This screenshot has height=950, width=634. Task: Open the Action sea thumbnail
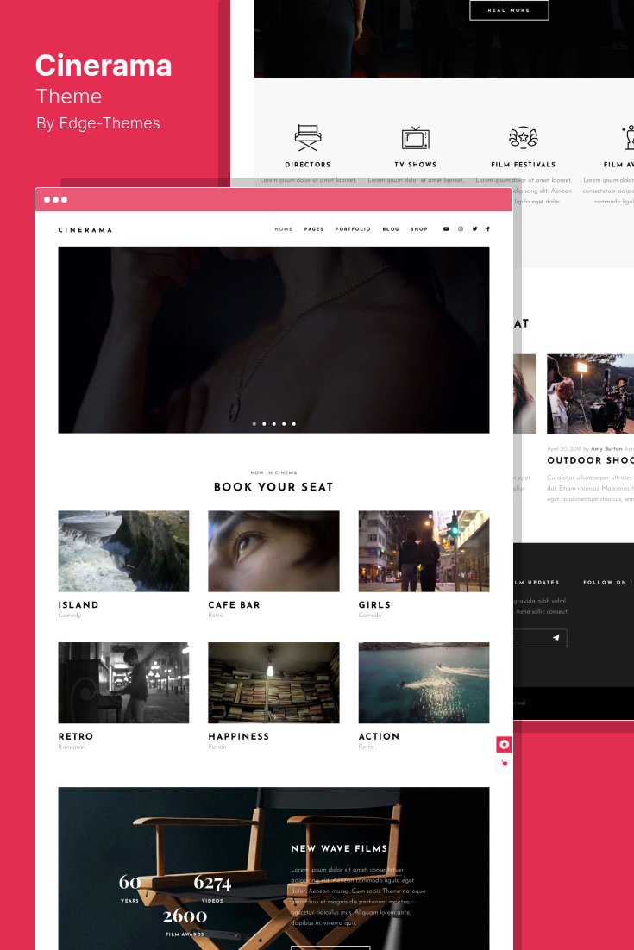[x=424, y=683]
